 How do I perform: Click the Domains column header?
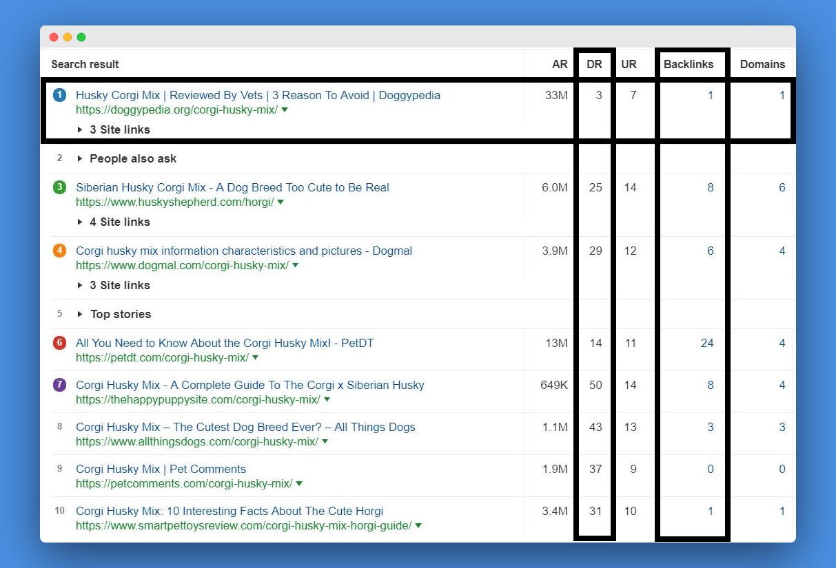point(762,64)
